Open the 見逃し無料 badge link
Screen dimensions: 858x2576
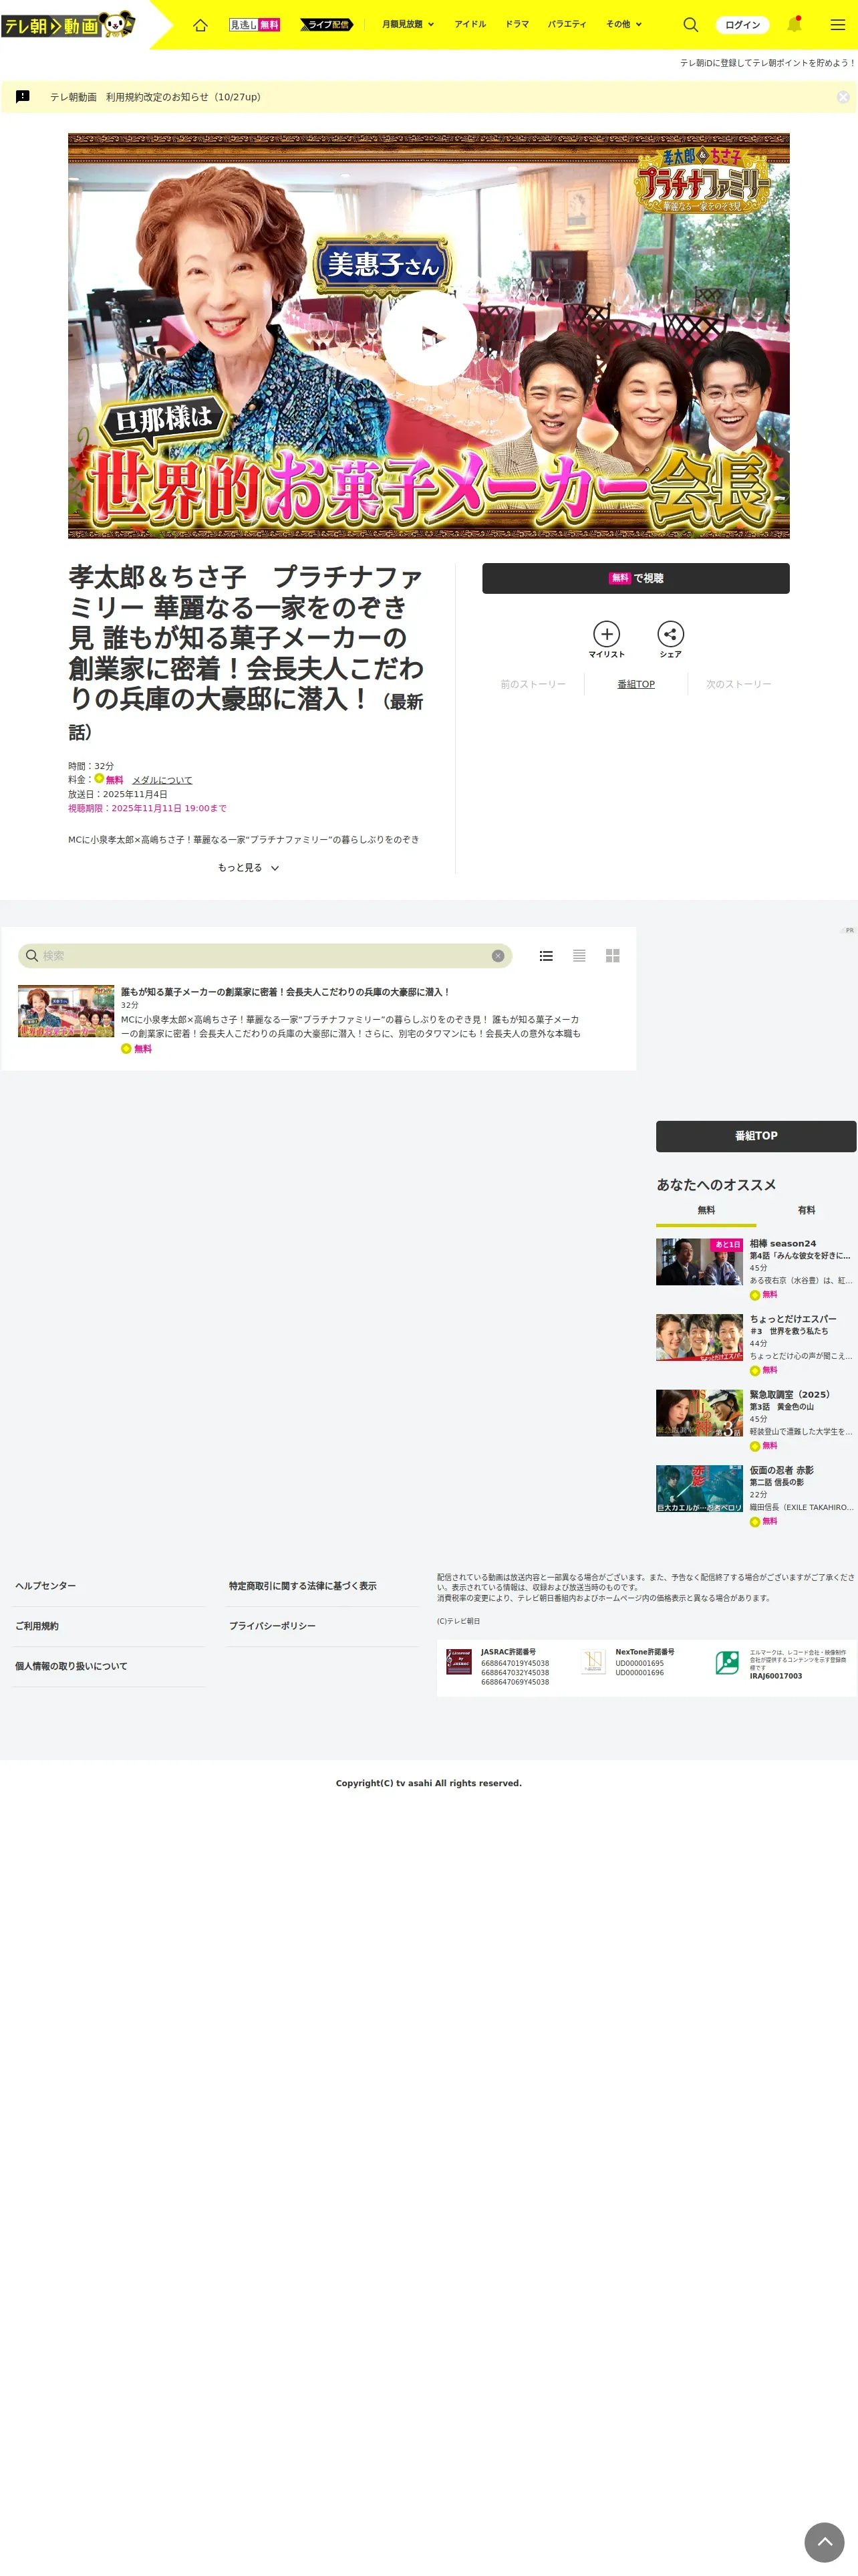tap(255, 24)
